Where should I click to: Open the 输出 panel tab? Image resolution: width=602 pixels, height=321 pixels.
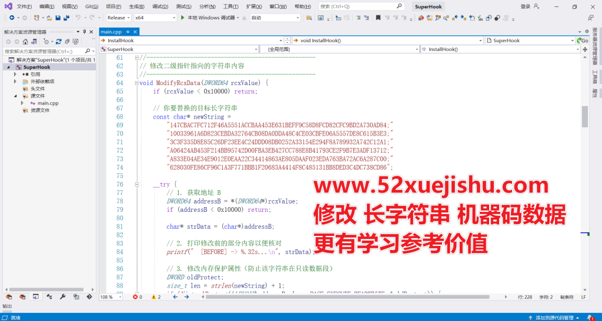click(x=7, y=306)
